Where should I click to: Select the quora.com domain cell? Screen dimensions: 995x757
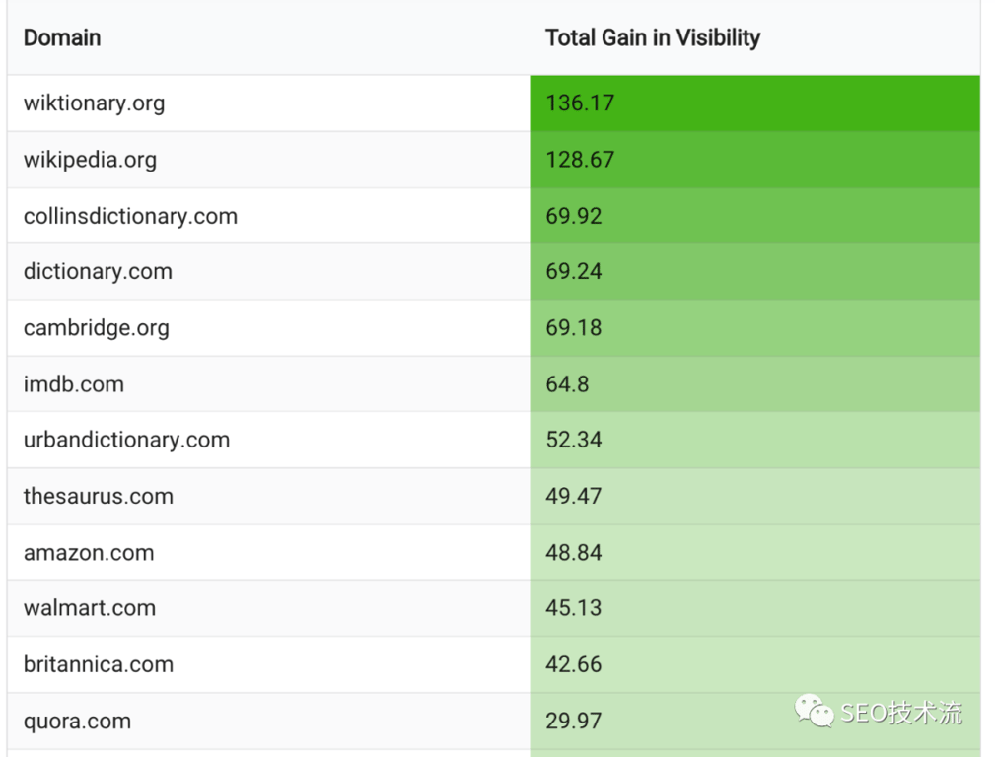pos(77,721)
